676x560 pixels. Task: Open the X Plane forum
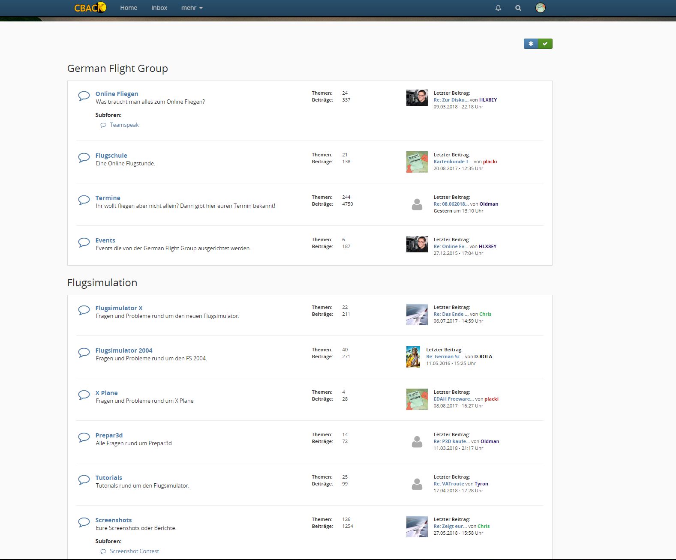(106, 393)
